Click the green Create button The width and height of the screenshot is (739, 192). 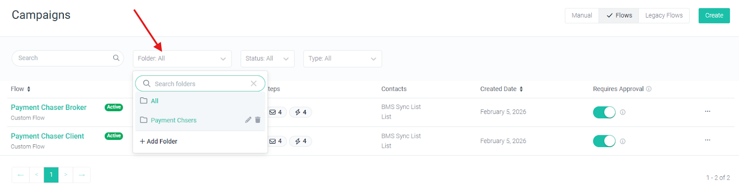coord(714,16)
